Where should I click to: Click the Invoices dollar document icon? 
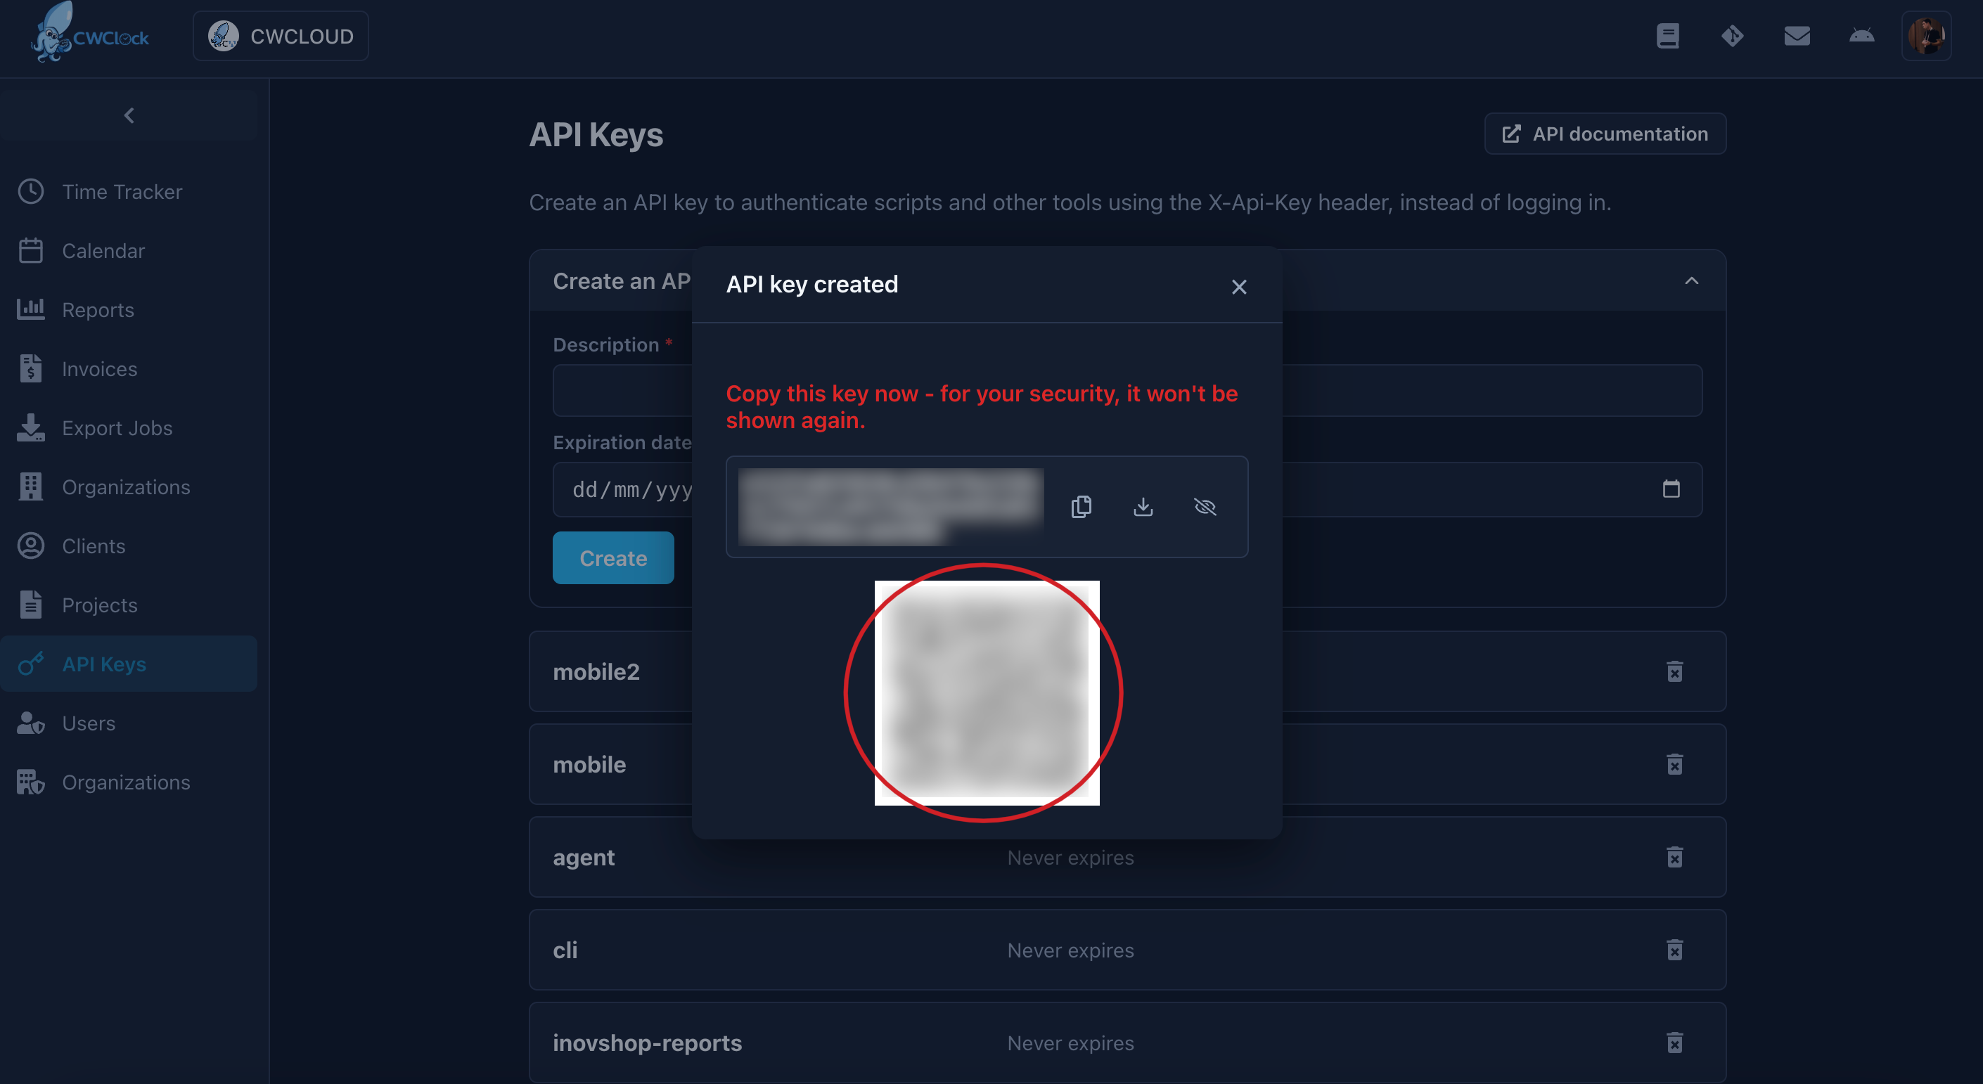[x=31, y=368]
